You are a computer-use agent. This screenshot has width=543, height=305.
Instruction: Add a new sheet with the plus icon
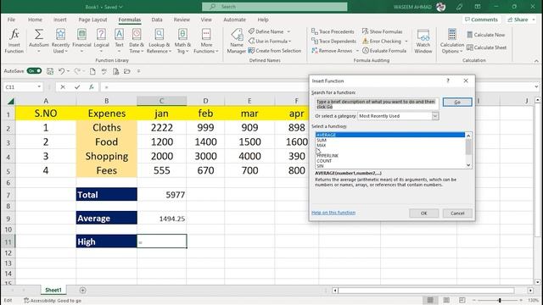point(82,290)
